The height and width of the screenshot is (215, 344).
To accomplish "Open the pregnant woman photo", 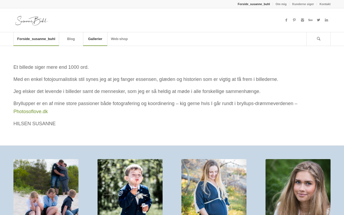I will 214,187.
